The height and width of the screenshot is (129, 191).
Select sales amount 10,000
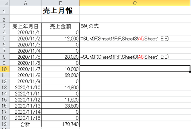[x=60, y=69]
